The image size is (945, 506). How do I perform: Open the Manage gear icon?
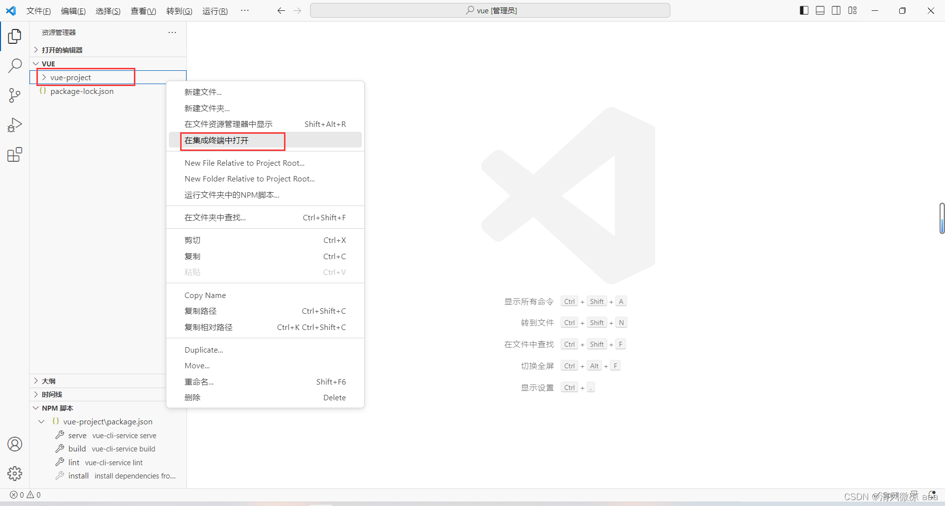click(15, 474)
